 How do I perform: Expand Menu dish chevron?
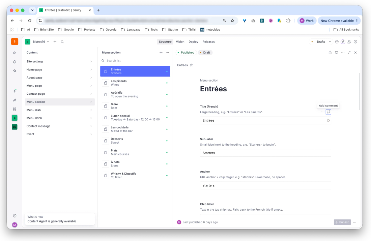pyautogui.click(x=91, y=110)
